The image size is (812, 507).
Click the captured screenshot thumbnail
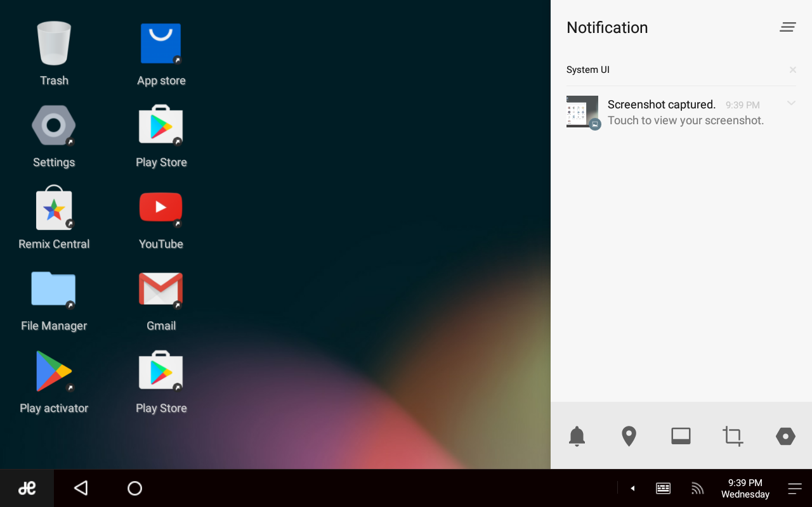(x=582, y=112)
